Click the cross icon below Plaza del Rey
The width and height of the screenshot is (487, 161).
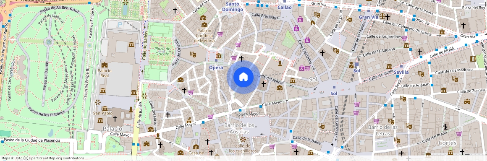pyautogui.click(x=463, y=26)
